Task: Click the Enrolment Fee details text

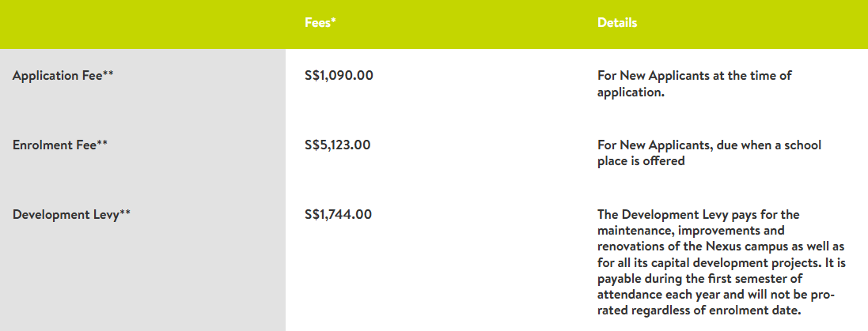Action: click(709, 152)
